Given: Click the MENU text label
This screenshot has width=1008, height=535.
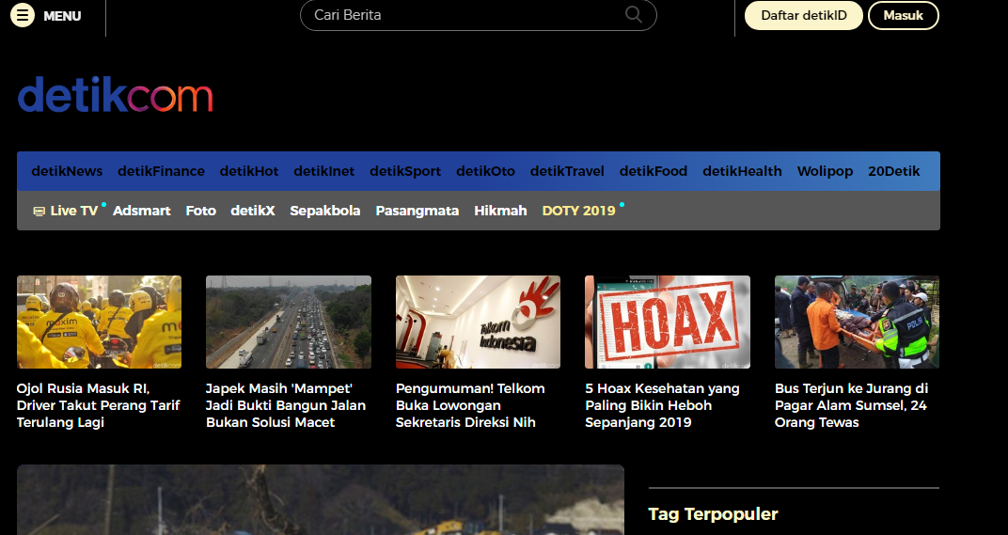Looking at the screenshot, I should tap(62, 16).
